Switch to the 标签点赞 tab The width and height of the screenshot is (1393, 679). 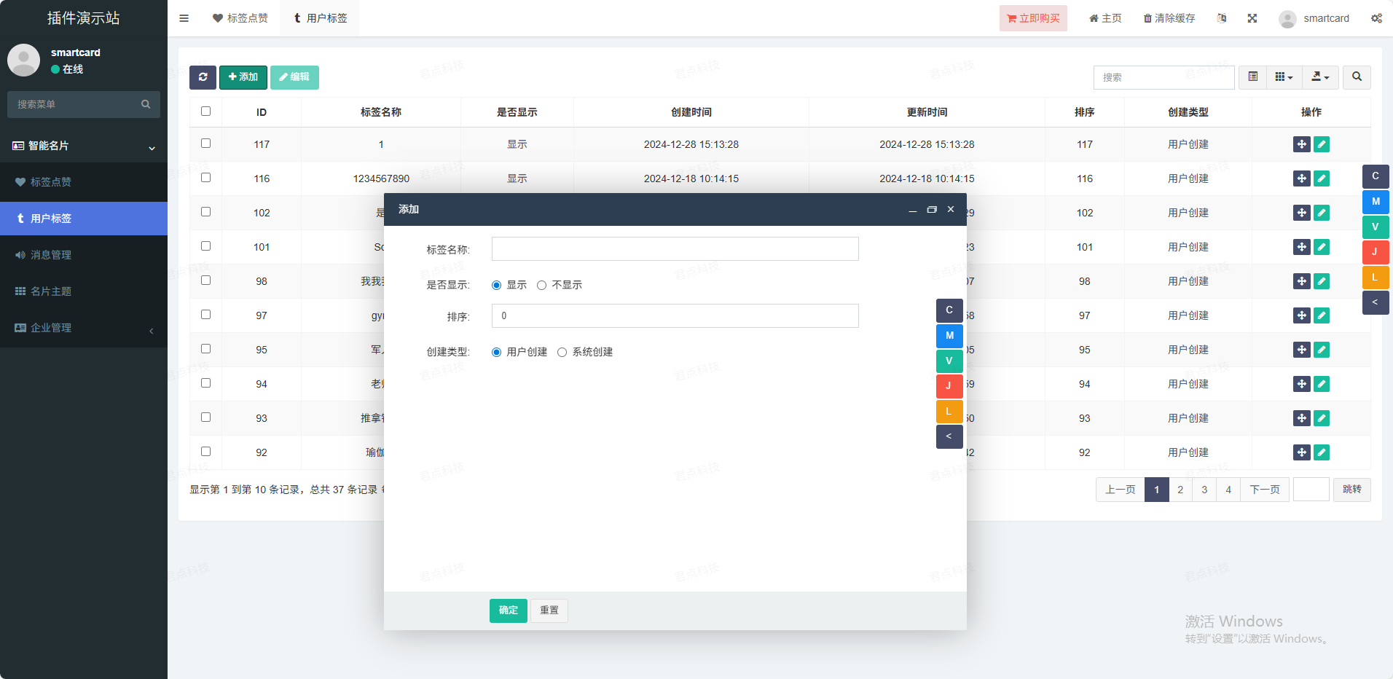click(x=240, y=18)
